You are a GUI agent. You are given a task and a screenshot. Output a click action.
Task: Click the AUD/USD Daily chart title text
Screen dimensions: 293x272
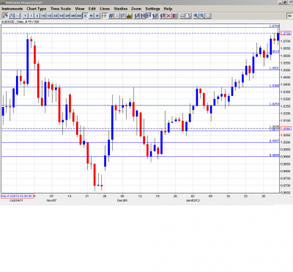coord(21,22)
